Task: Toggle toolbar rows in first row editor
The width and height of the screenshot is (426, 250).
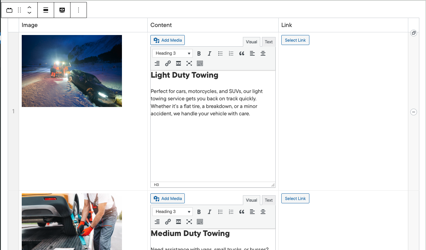Action: click(200, 63)
